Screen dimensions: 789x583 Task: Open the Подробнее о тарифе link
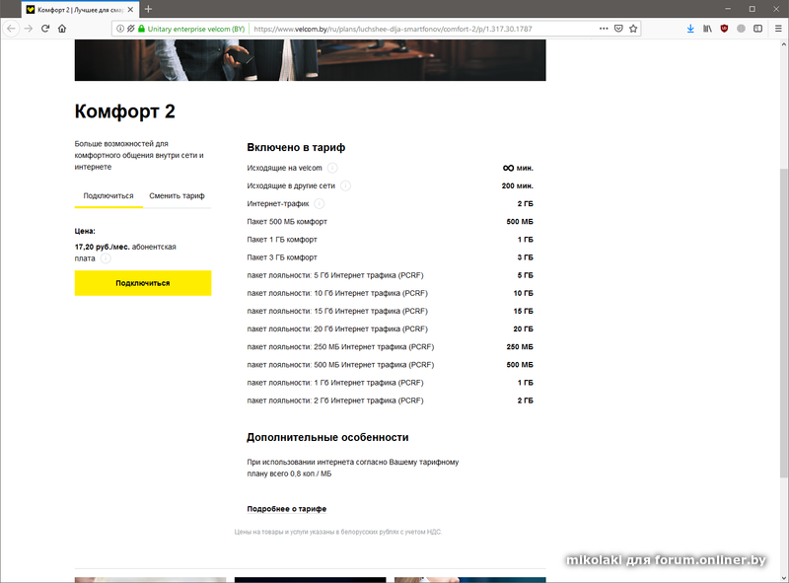[x=286, y=509]
